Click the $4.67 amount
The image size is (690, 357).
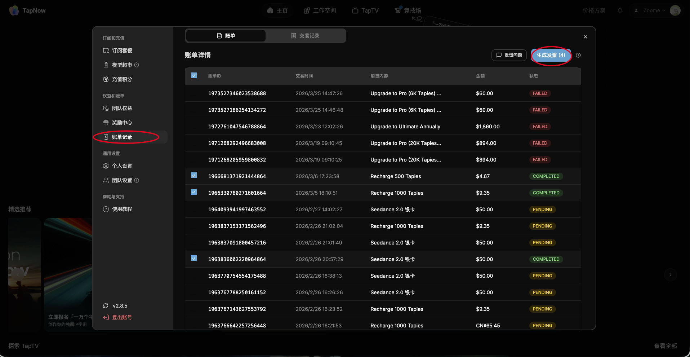483,176
